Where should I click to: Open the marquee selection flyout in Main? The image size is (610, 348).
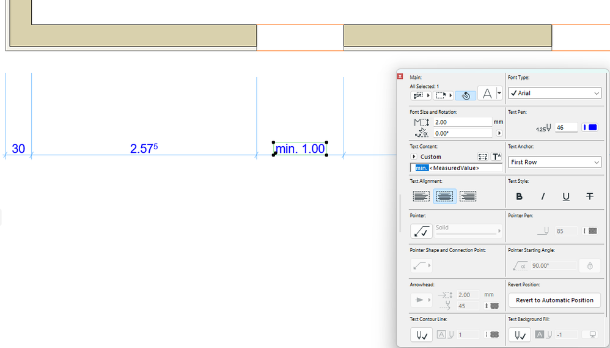click(443, 95)
